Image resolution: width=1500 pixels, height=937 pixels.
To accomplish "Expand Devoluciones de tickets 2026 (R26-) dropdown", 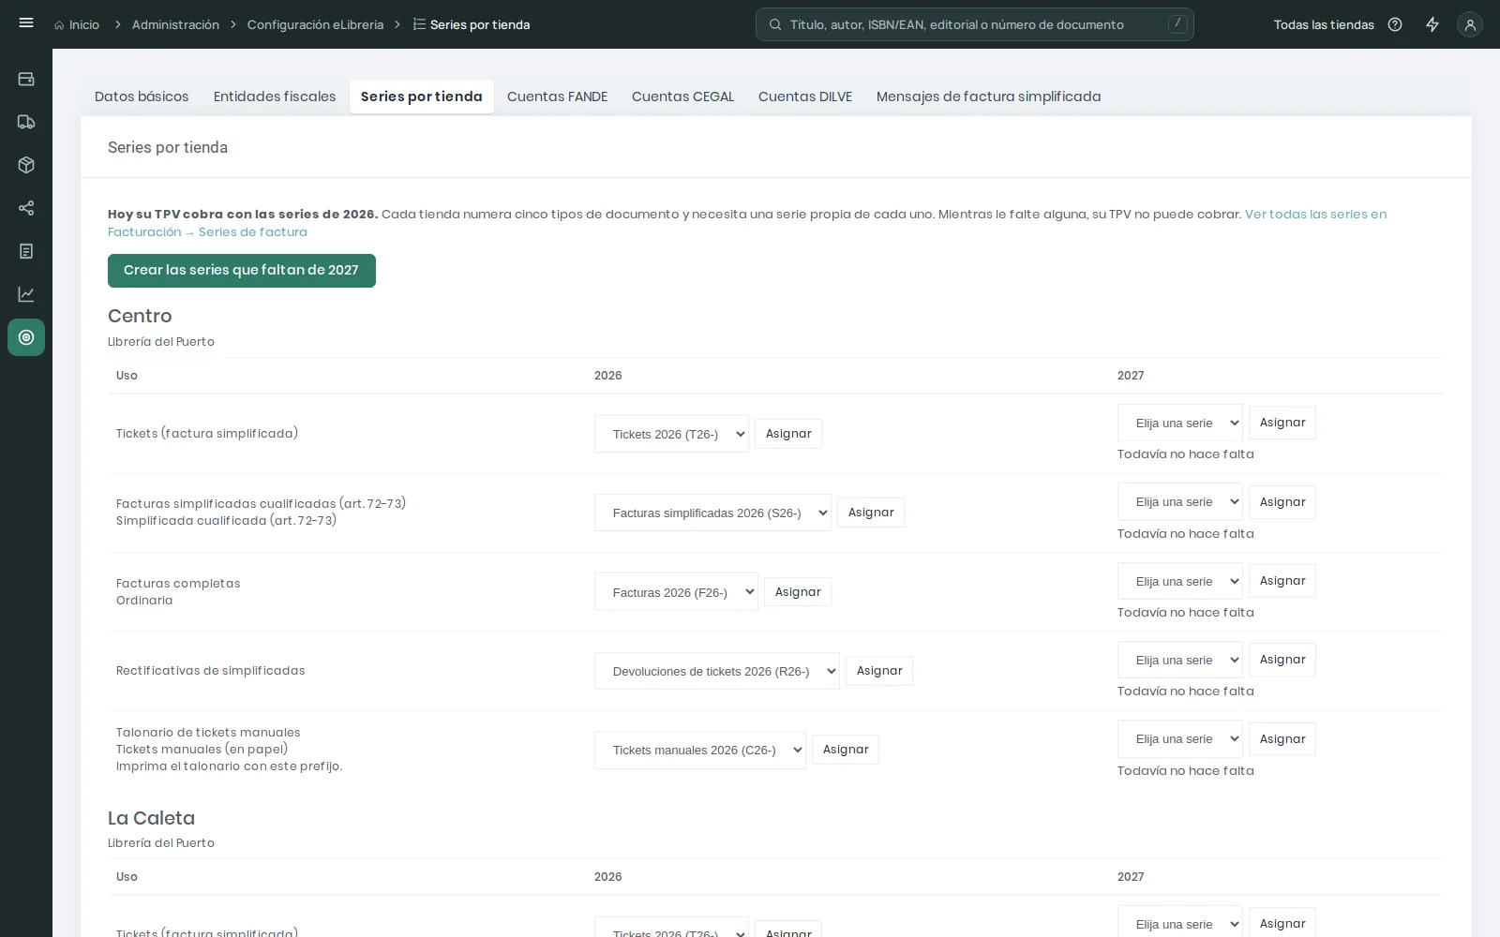I will tap(717, 671).
